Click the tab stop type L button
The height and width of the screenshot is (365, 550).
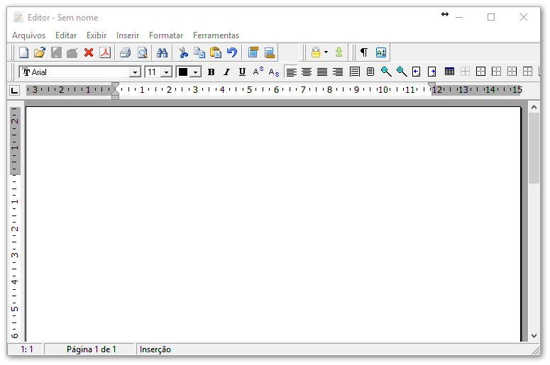[14, 91]
